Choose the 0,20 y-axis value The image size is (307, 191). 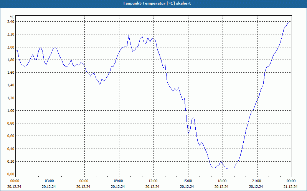(x=11, y=162)
